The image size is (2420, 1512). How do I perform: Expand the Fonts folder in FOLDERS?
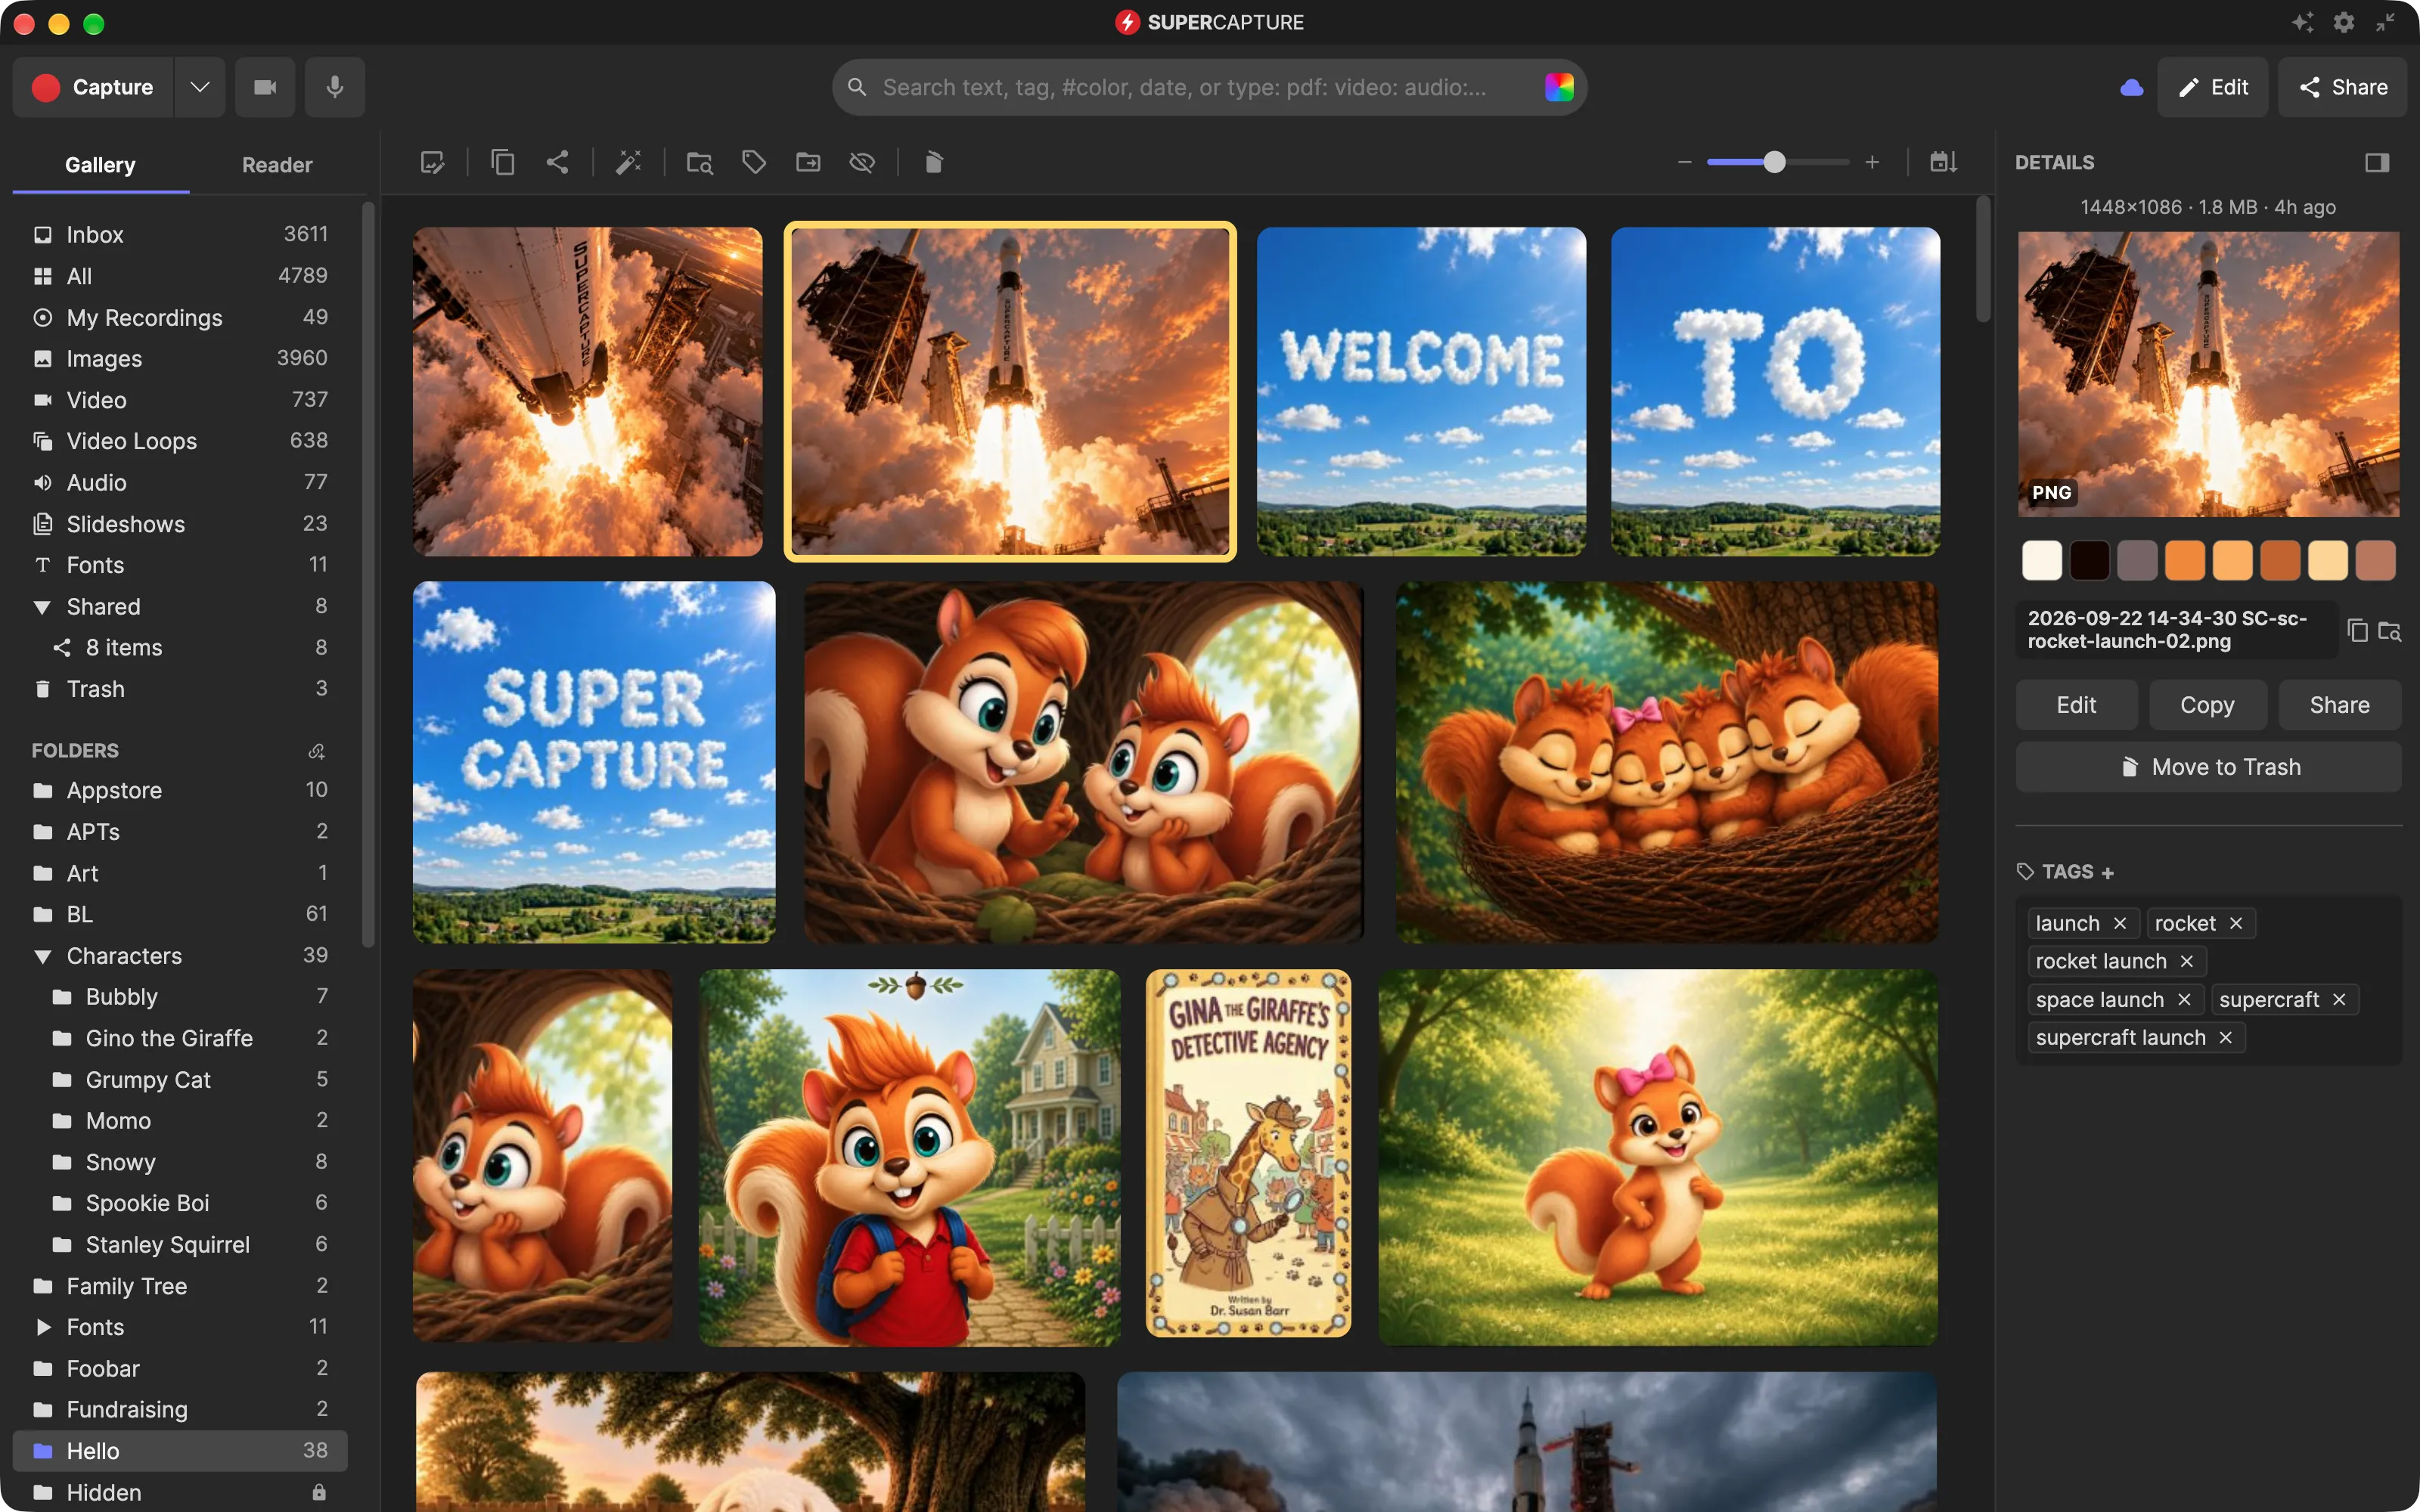(42, 1327)
